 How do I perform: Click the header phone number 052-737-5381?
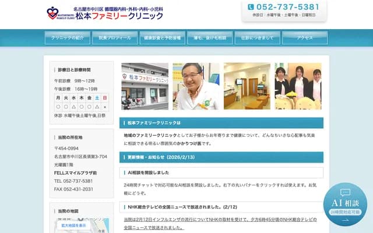pos(287,7)
